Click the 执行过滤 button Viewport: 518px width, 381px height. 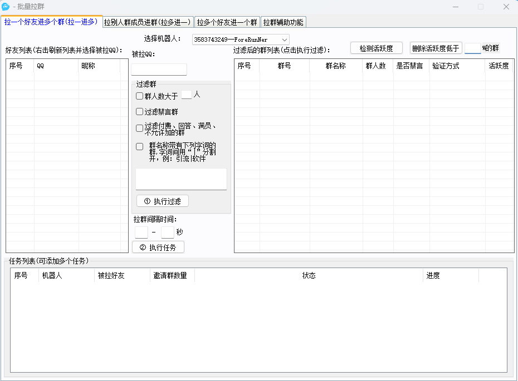click(163, 201)
